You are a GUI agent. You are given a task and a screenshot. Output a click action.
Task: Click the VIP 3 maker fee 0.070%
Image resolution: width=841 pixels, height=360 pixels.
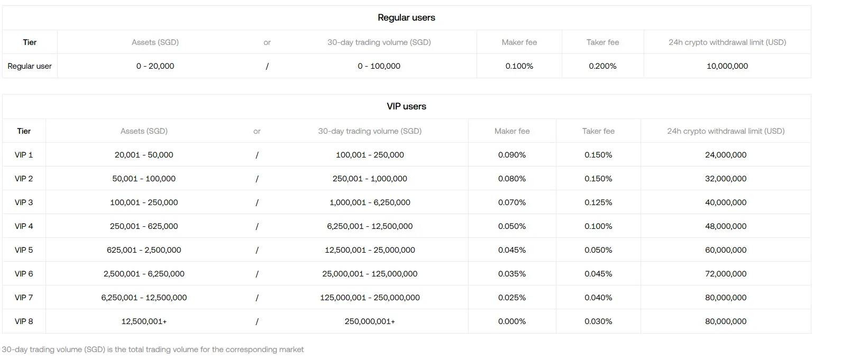point(512,202)
